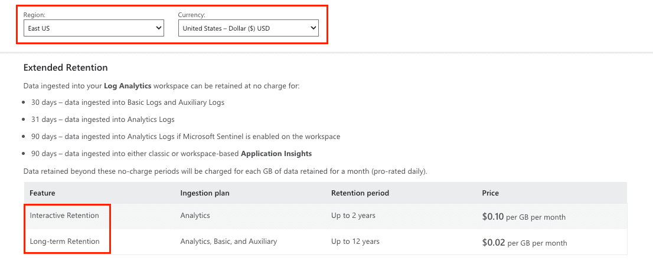
Task: Click the Region dropdown chevron arrow
Action: pyautogui.click(x=158, y=28)
